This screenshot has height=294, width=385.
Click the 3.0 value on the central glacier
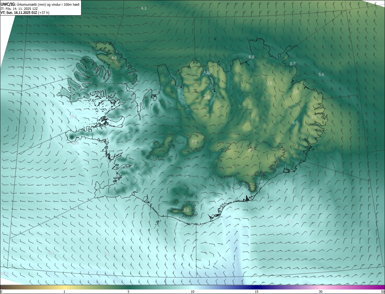click(194, 141)
